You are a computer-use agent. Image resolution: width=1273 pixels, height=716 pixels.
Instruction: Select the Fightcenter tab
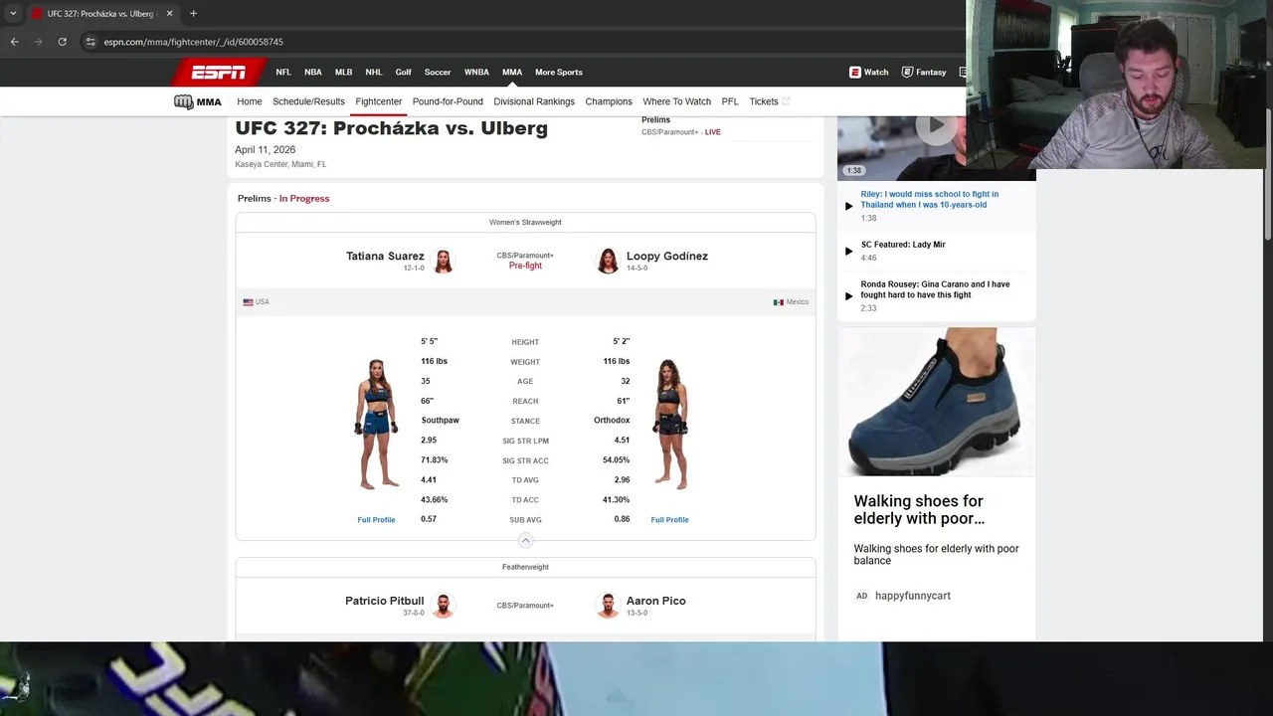point(378,101)
